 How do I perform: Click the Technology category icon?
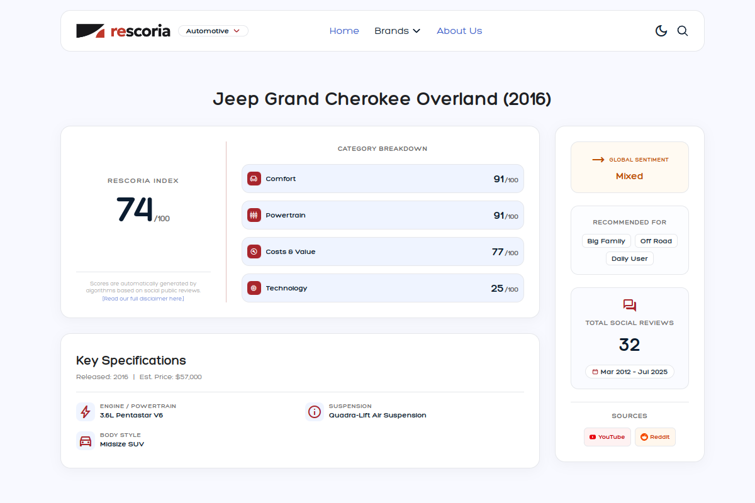click(254, 288)
